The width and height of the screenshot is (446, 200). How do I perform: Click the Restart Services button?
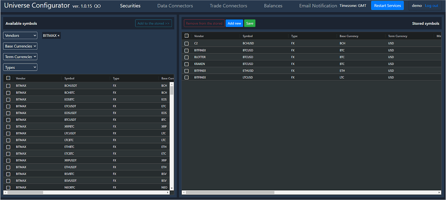tap(387, 6)
